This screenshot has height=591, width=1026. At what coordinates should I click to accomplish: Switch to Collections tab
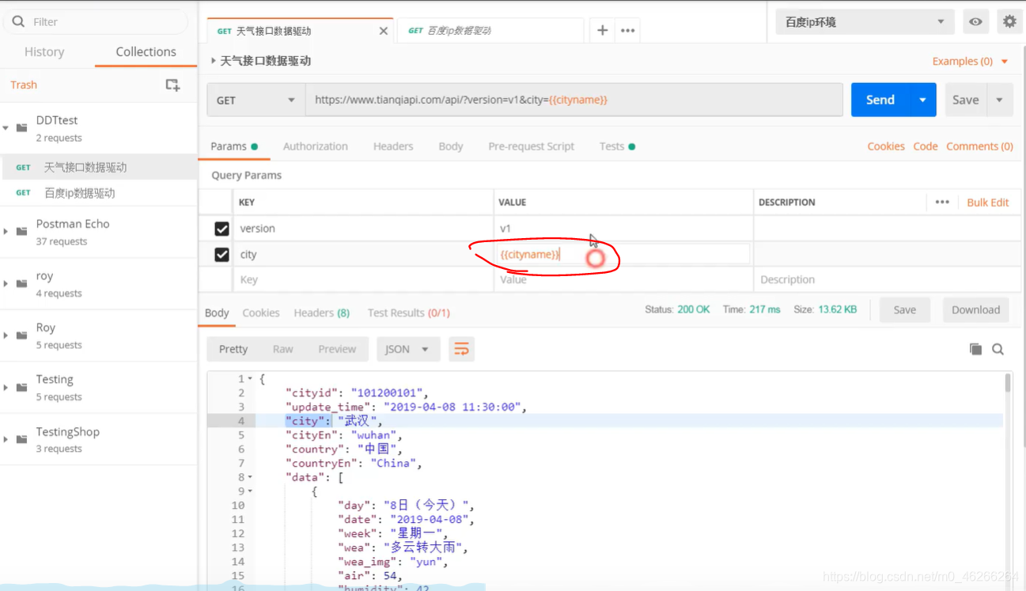(146, 51)
